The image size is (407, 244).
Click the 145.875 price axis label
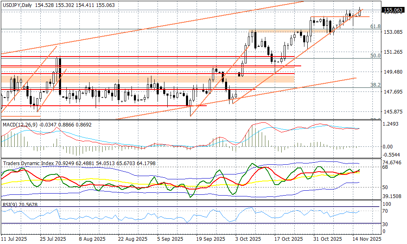(x=393, y=112)
